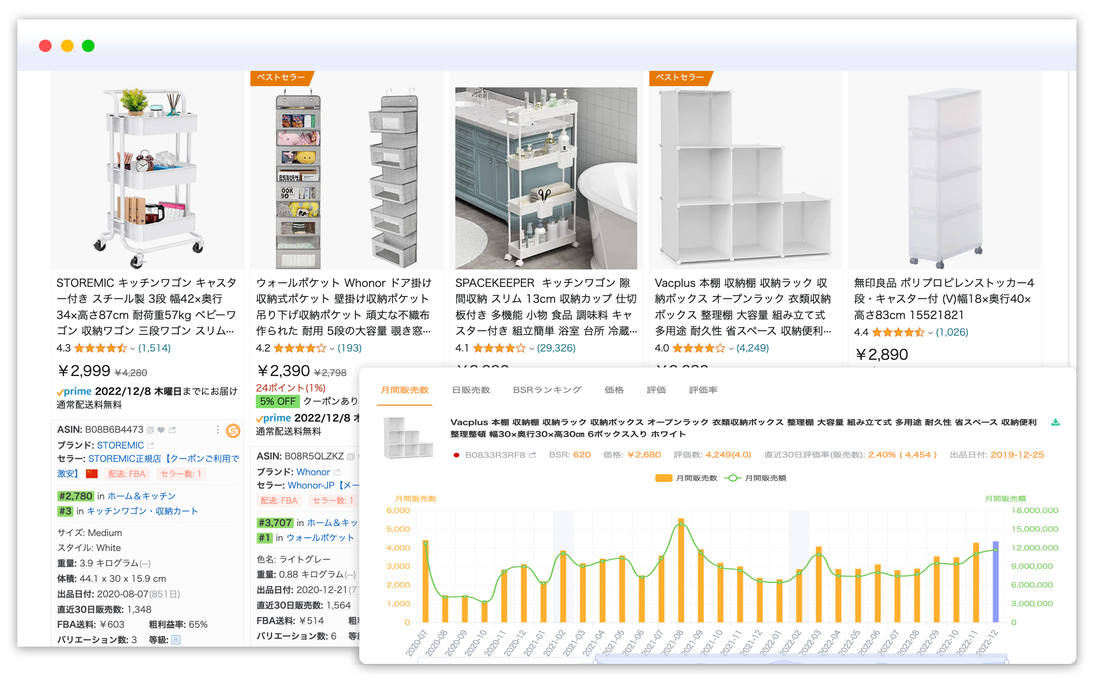Click star rating of Vacplus shelf
The width and height of the screenshot is (1093, 681).
click(x=699, y=348)
